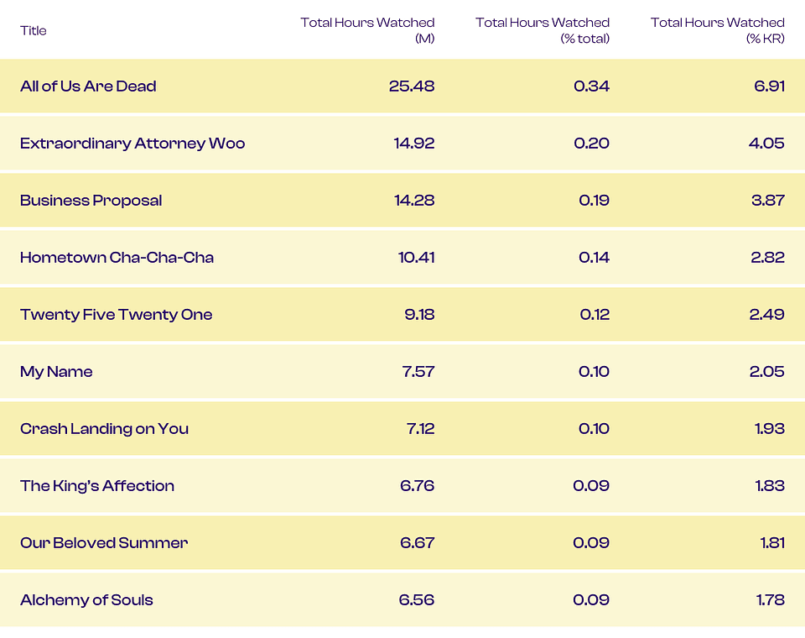Click 0.09 in The King's Affection row

tap(591, 485)
